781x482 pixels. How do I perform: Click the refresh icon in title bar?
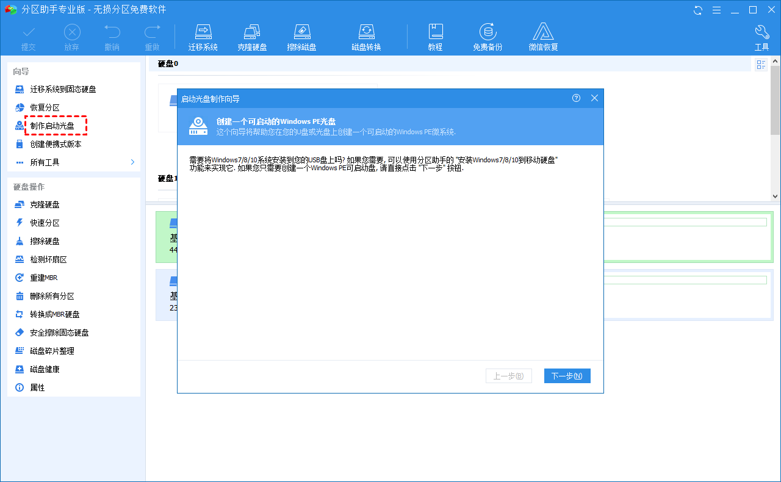tap(698, 10)
